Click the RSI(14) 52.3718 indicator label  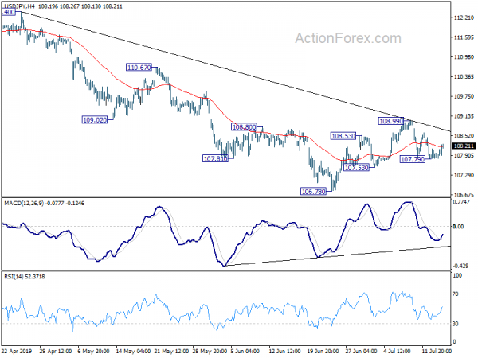[25, 277]
